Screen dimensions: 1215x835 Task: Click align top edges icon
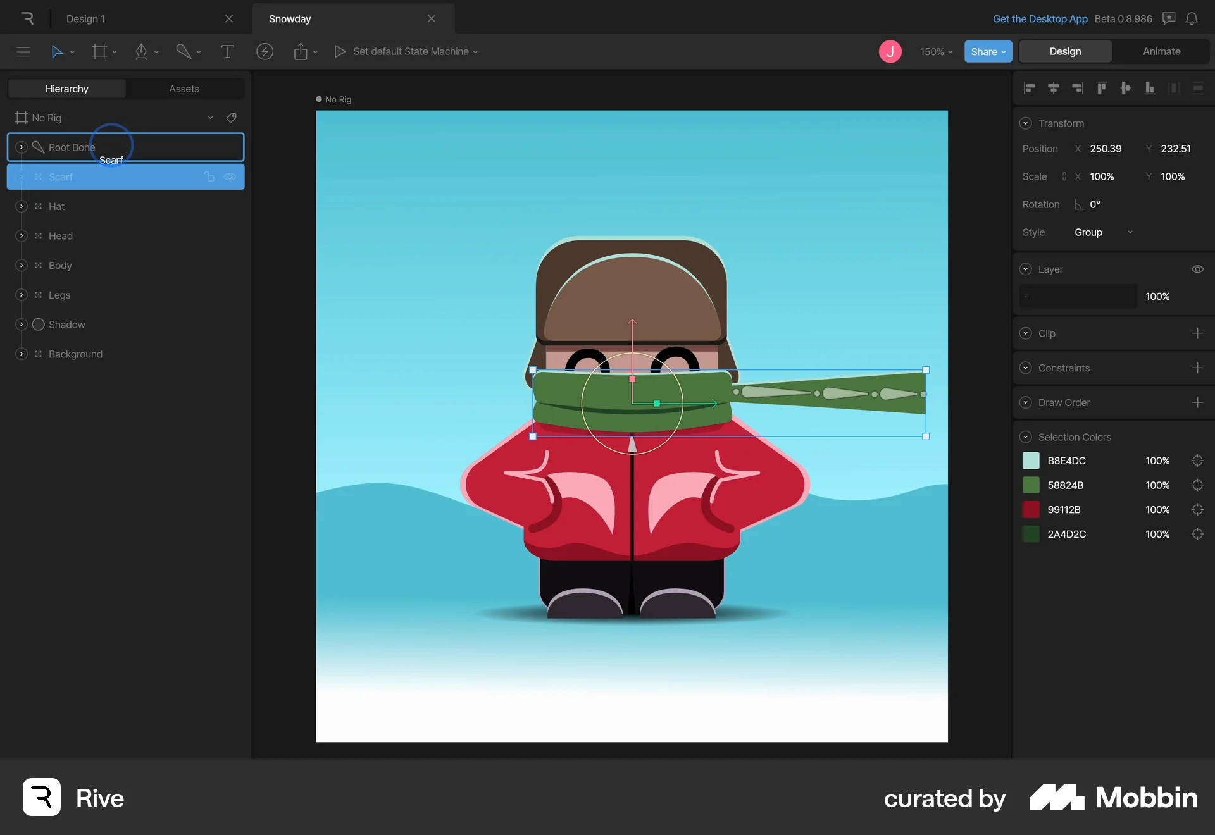(x=1102, y=88)
